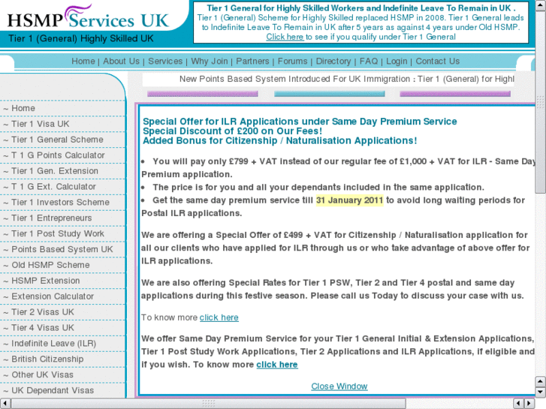Click the right purple bar under ticker
The image size is (546, 409).
[x=455, y=94]
